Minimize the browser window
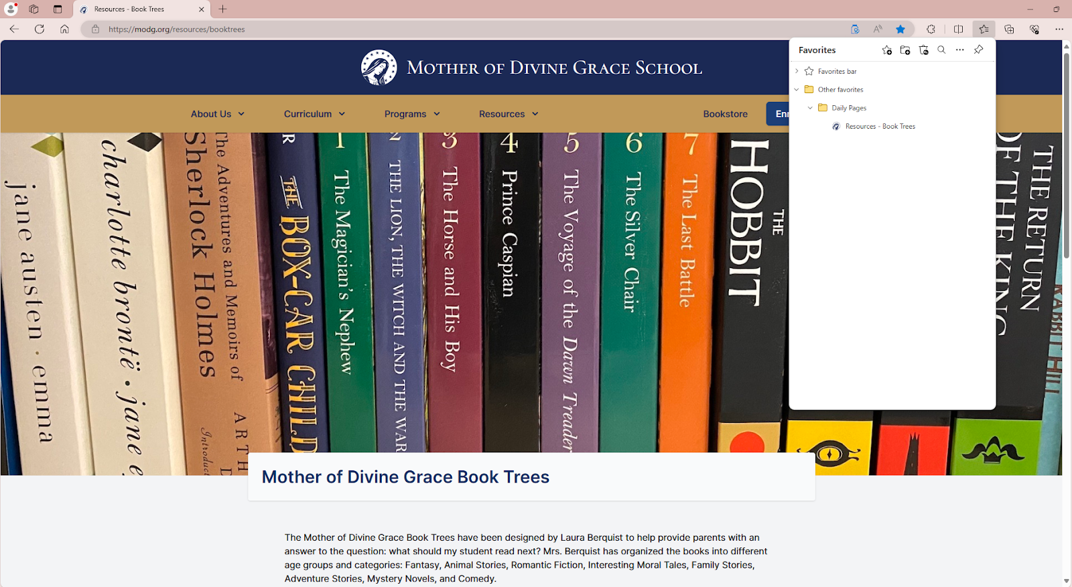Viewport: 1072px width, 587px height. (x=1030, y=9)
